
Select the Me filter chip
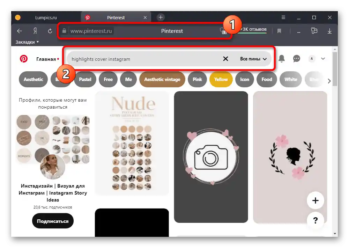click(x=128, y=79)
